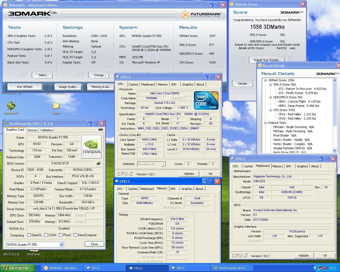Click the CPU-Z title icon in Memory window
Viewport: 340px width, 272px height.
(x=117, y=181)
